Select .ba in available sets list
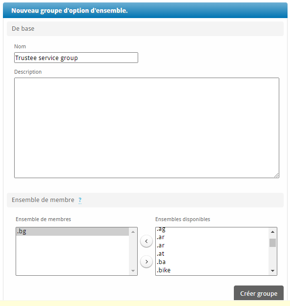290x306 pixels. [x=212, y=262]
